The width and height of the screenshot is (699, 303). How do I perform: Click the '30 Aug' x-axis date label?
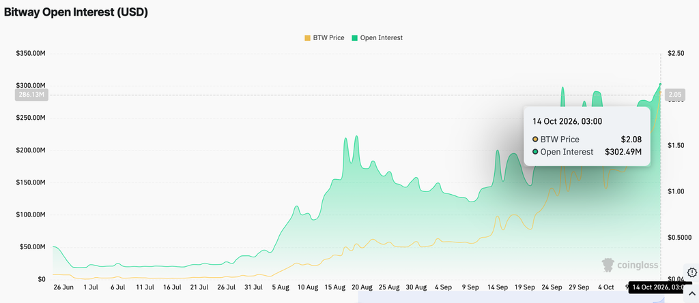click(416, 287)
